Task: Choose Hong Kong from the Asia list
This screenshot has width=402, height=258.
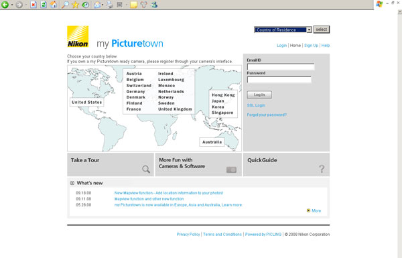Action: point(223,95)
